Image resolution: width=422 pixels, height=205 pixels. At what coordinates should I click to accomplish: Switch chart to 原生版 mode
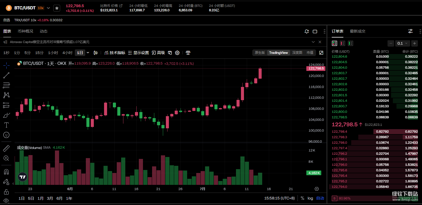[260, 53]
